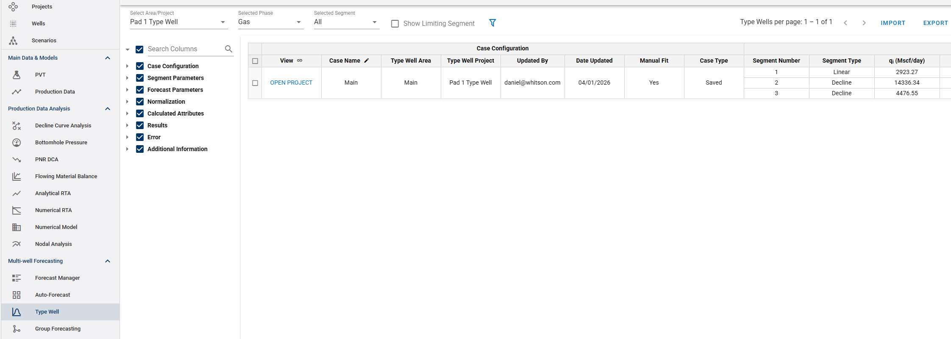Viewport: 951px width, 339px height.
Task: Expand the Forecast Parameters column group
Action: (x=127, y=90)
